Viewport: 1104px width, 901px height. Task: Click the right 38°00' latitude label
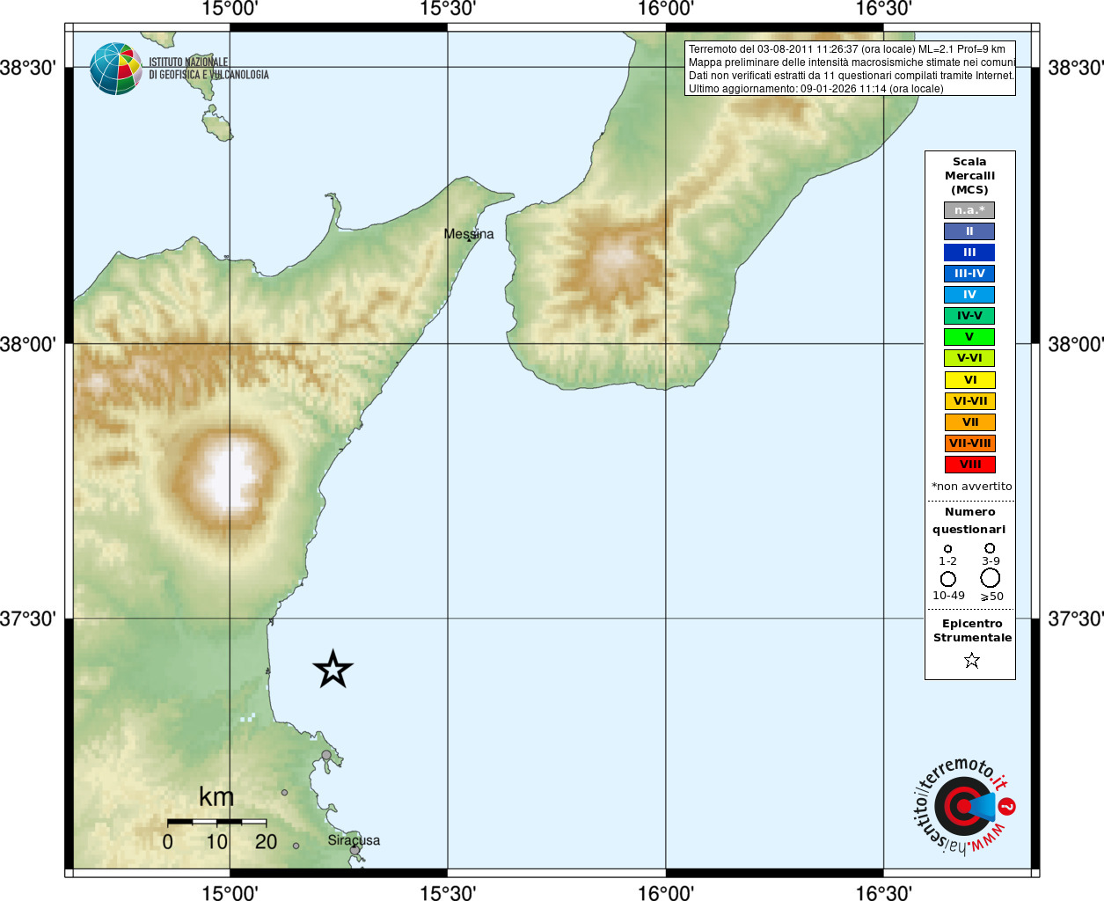(x=1075, y=344)
